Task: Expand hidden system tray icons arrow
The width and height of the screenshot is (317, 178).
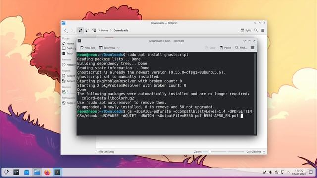Action: pos(288,172)
